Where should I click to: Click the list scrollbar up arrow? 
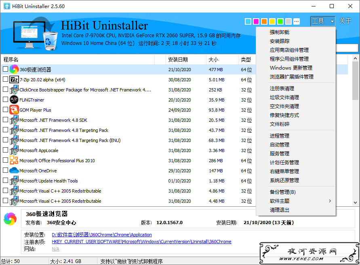tap(356, 58)
